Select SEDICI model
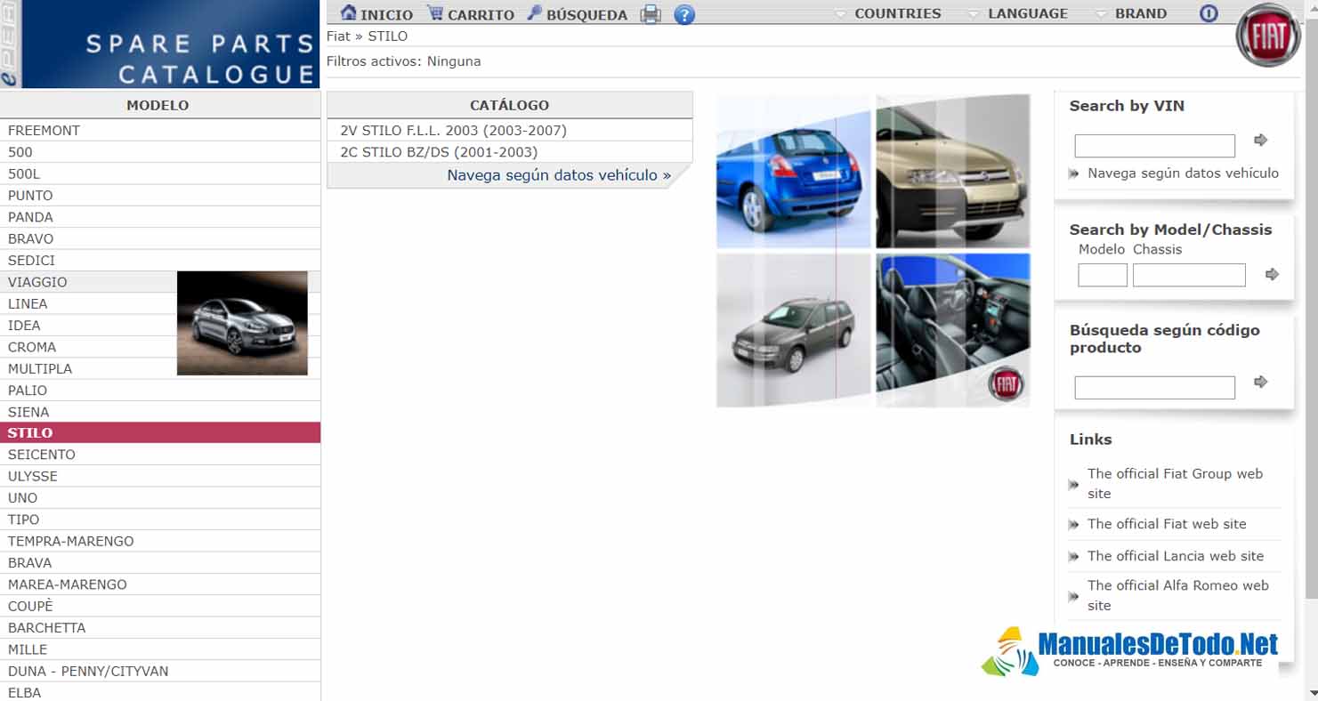Image resolution: width=1318 pixels, height=701 pixels. [160, 261]
